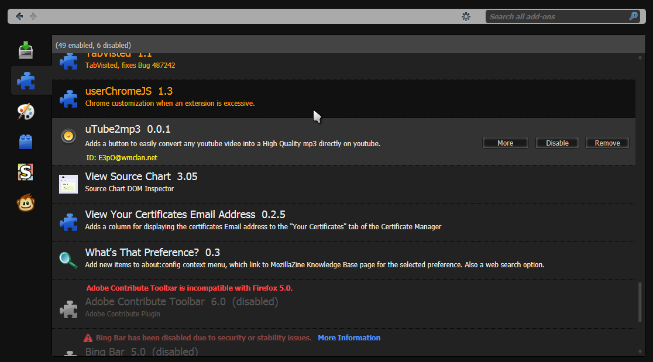653x362 pixels.
Task: Select the Plugins brick icon
Action: pos(25,142)
